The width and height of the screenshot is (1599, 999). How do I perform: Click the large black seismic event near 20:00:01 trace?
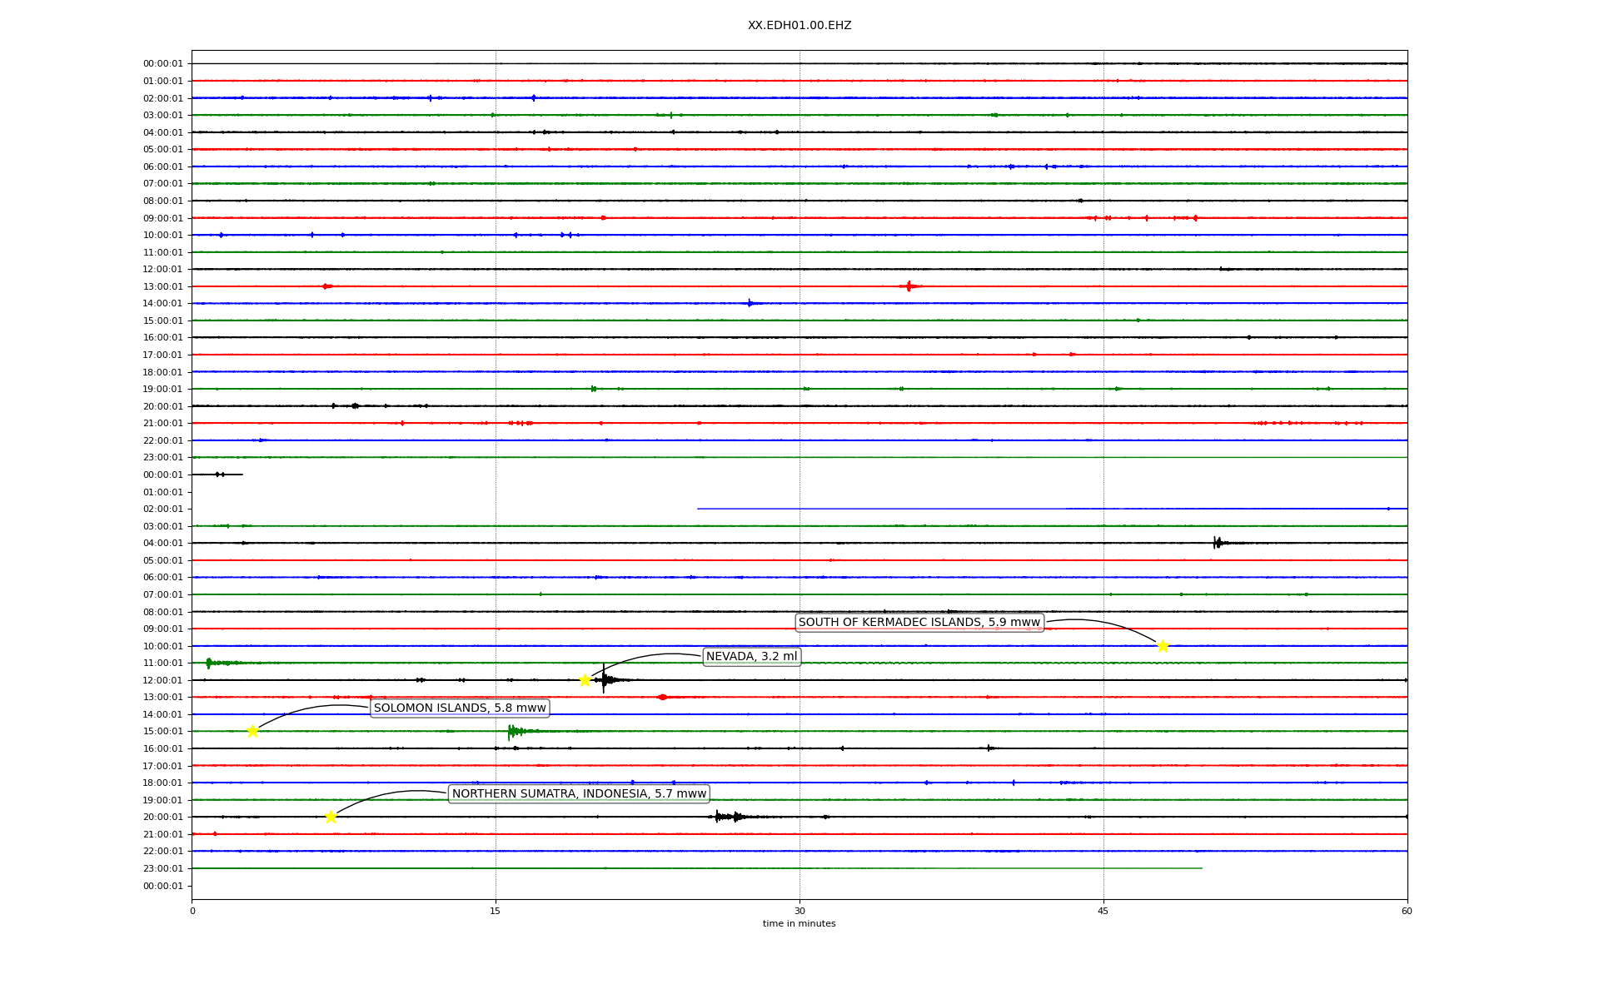[x=726, y=817]
